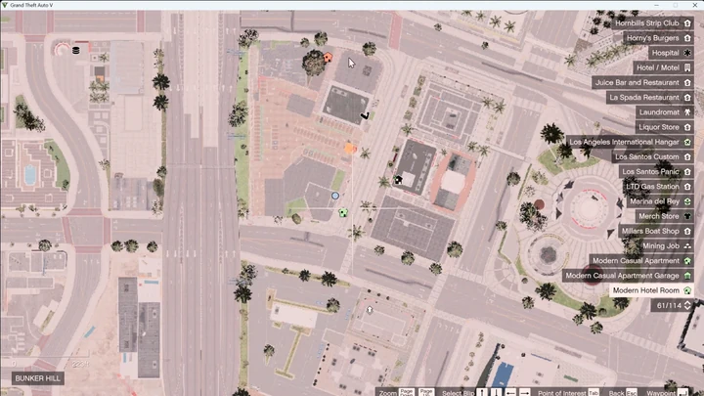Viewport: 704px width, 396px height.
Task: Choose Horny's Burgers from the legend
Action: [658, 38]
